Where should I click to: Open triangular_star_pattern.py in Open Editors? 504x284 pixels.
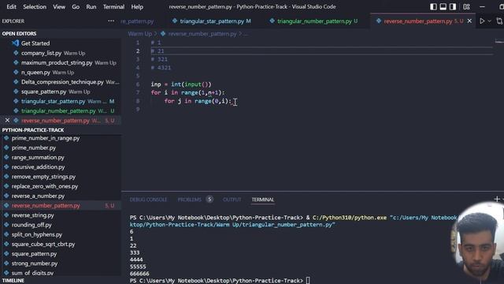pyautogui.click(x=53, y=101)
